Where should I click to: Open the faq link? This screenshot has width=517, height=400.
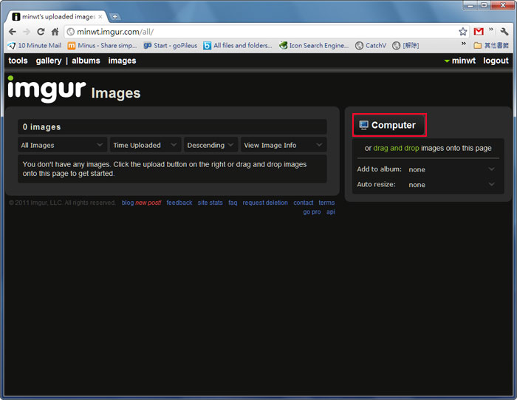[x=233, y=203]
